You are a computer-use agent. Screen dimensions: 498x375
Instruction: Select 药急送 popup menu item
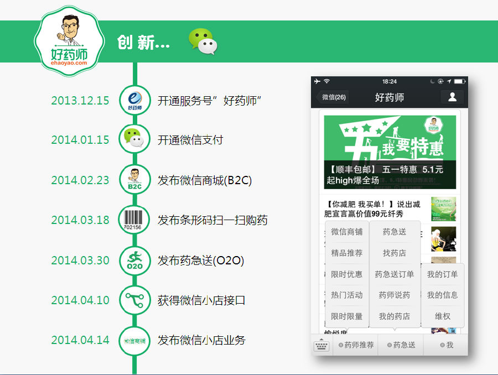tap(395, 232)
